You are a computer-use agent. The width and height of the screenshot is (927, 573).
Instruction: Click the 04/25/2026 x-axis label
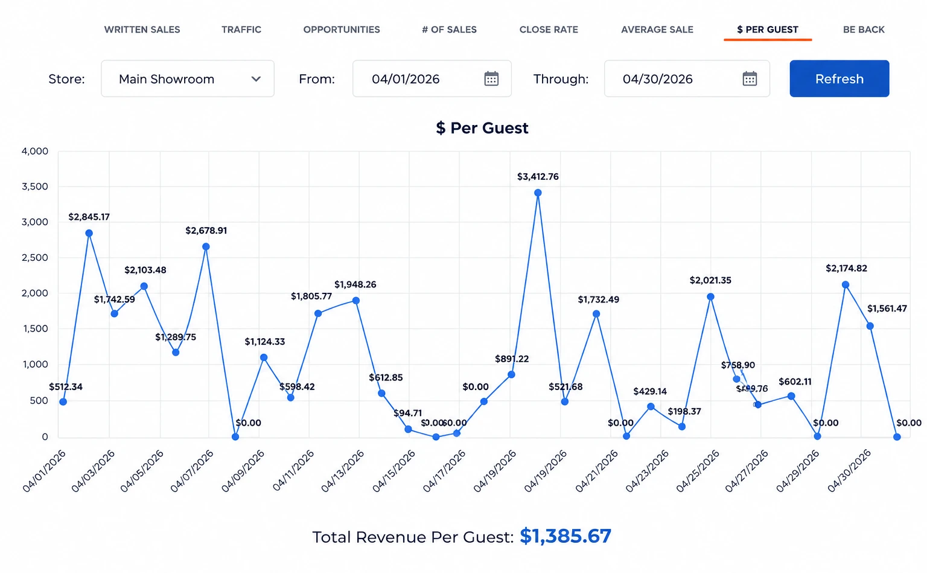click(698, 472)
